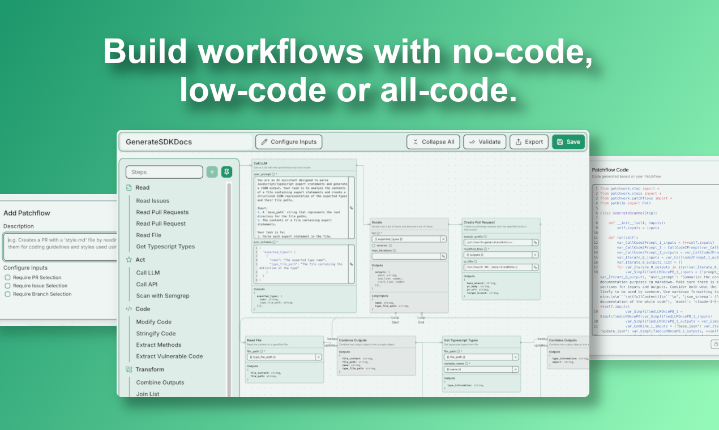Select Read Pull Requests step
Image resolution: width=719 pixels, height=430 pixels.
click(162, 212)
